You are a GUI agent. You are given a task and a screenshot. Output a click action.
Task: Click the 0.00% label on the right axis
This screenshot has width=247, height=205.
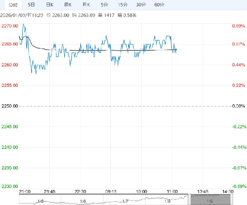click(x=238, y=106)
